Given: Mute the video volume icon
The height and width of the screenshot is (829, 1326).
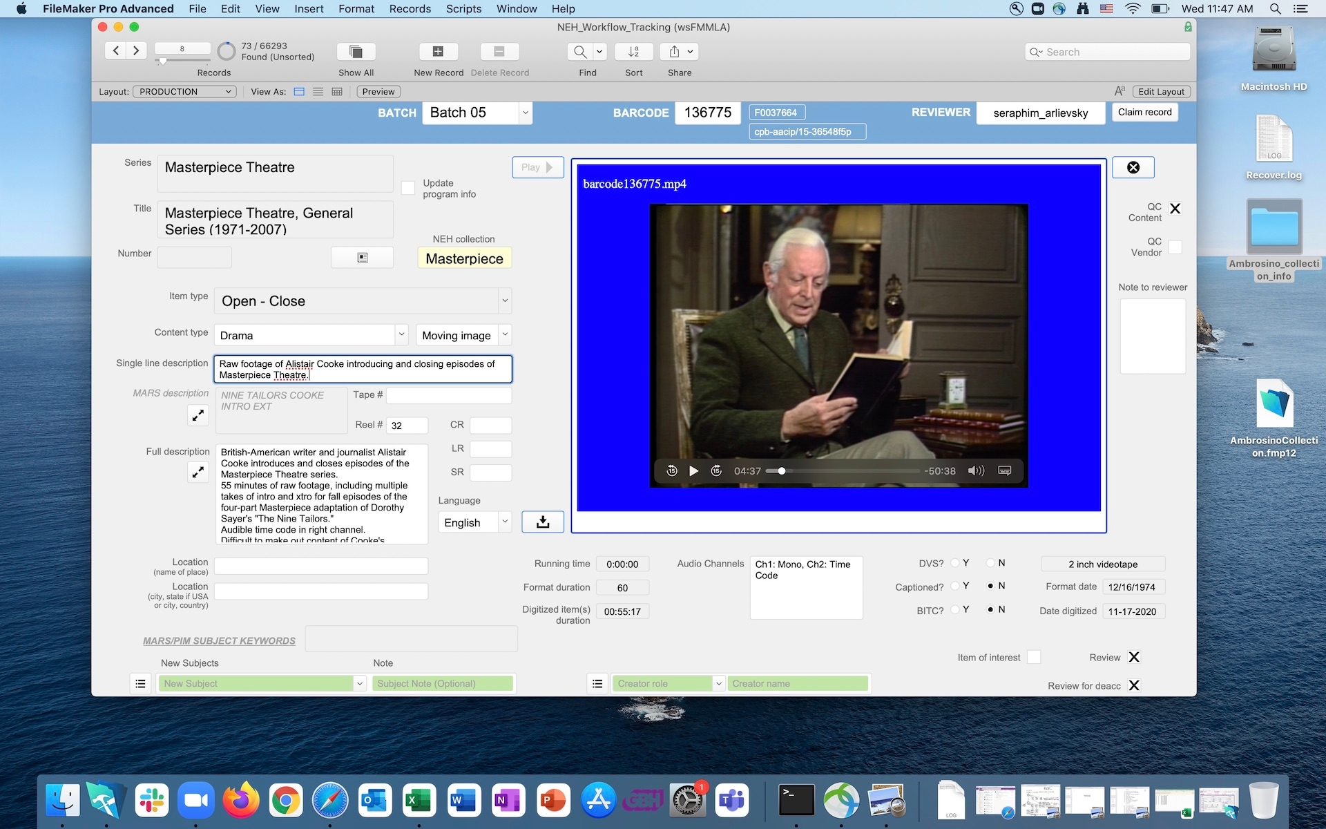Looking at the screenshot, I should (x=976, y=471).
